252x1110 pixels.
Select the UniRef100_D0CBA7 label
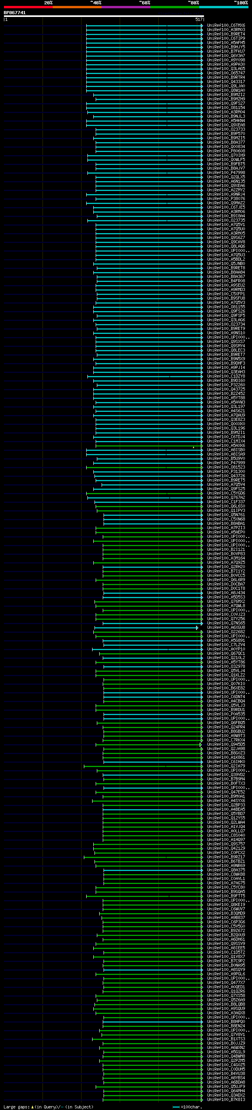pos(226,584)
